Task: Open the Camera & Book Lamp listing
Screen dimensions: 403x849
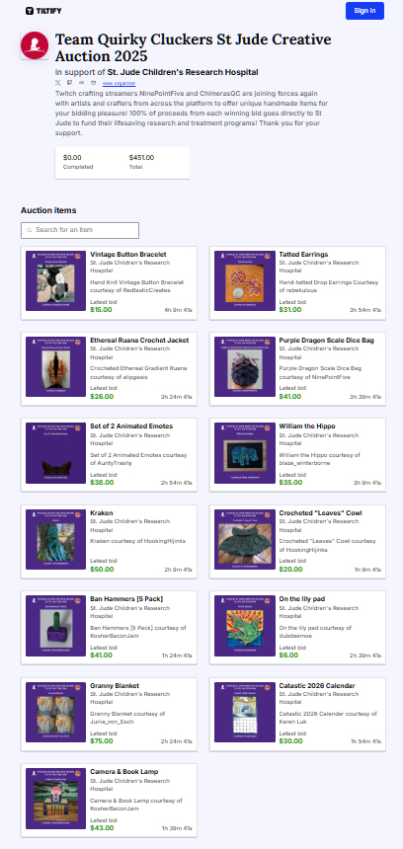Action: point(109,801)
